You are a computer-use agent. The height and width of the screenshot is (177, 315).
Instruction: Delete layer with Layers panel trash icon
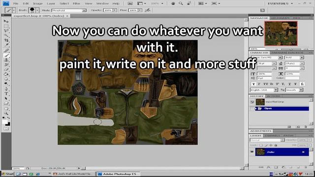pos(306,167)
